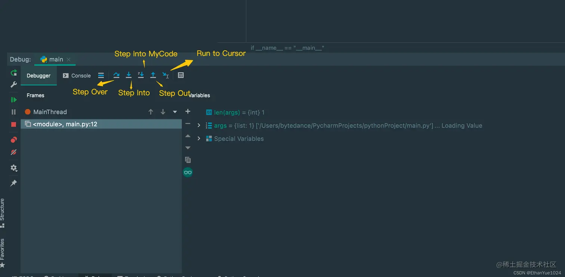This screenshot has height=277, width=565.
Task: Rerun the main debug session
Action: (x=14, y=73)
